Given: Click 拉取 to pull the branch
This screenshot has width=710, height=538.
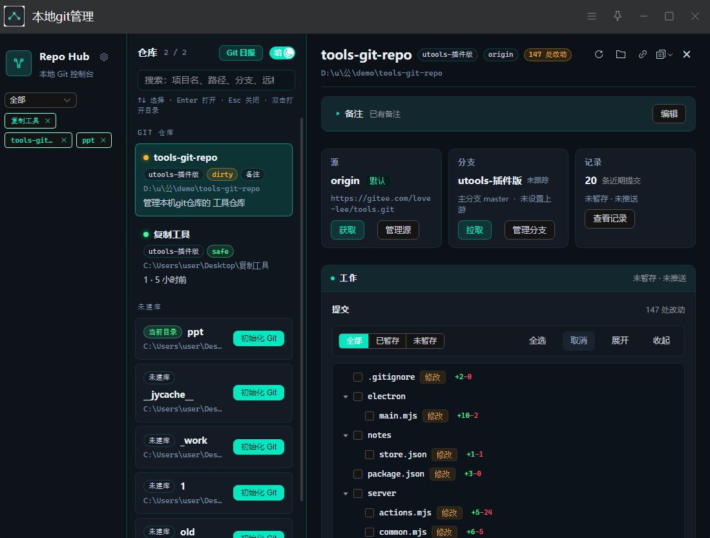Looking at the screenshot, I should pyautogui.click(x=475, y=230).
